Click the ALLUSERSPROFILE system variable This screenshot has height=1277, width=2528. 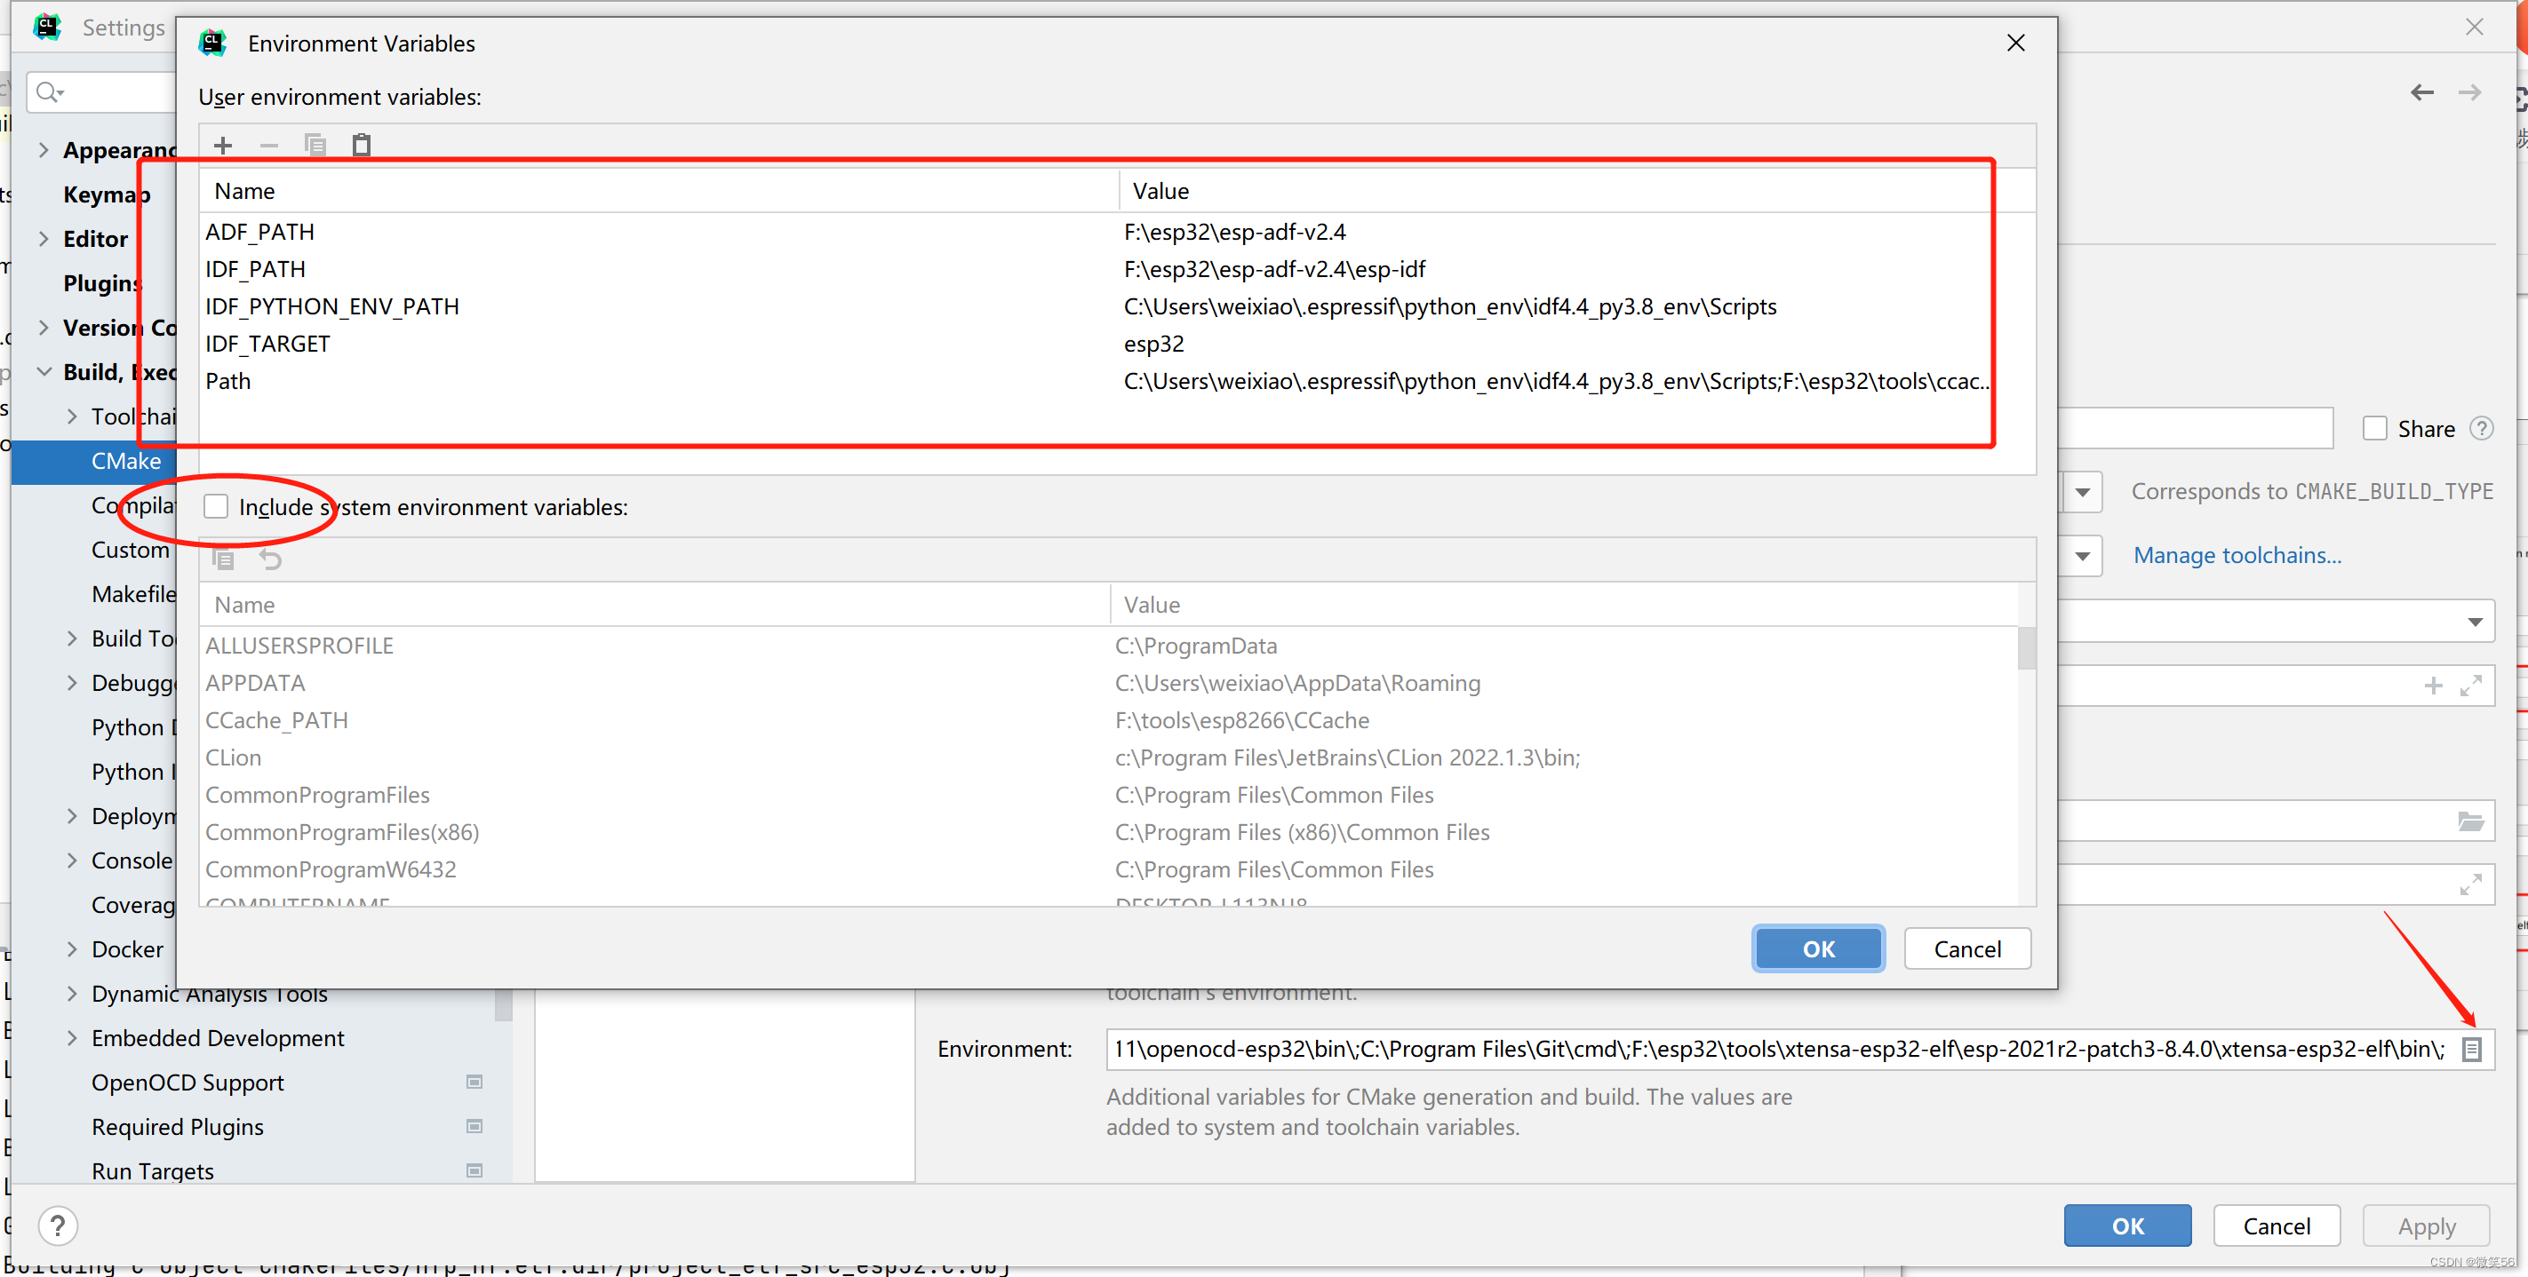[x=1109, y=646]
